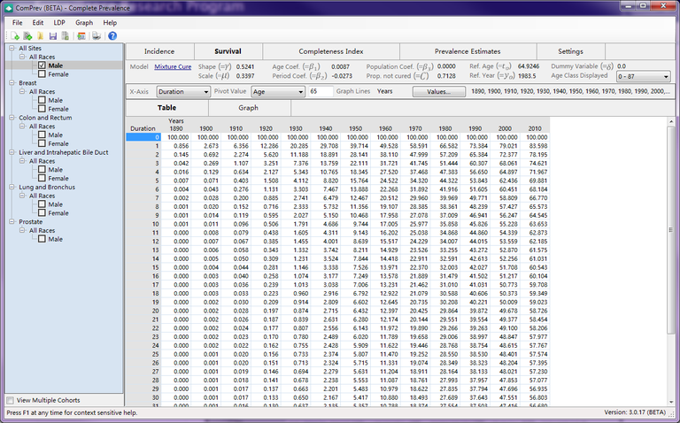Click the open folder toolbar icon
Screen dimensions: 680x423
38,36
